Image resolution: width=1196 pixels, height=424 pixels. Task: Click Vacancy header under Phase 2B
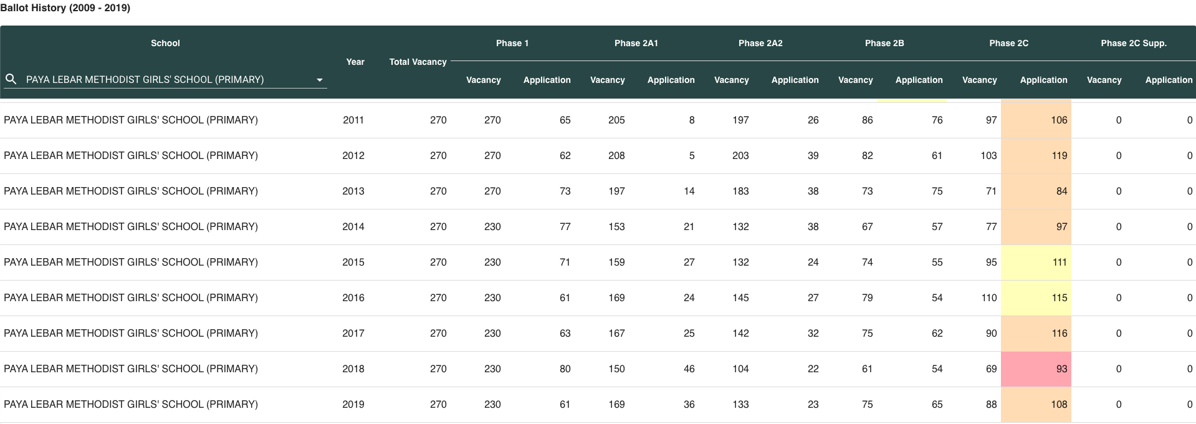pyautogui.click(x=856, y=80)
